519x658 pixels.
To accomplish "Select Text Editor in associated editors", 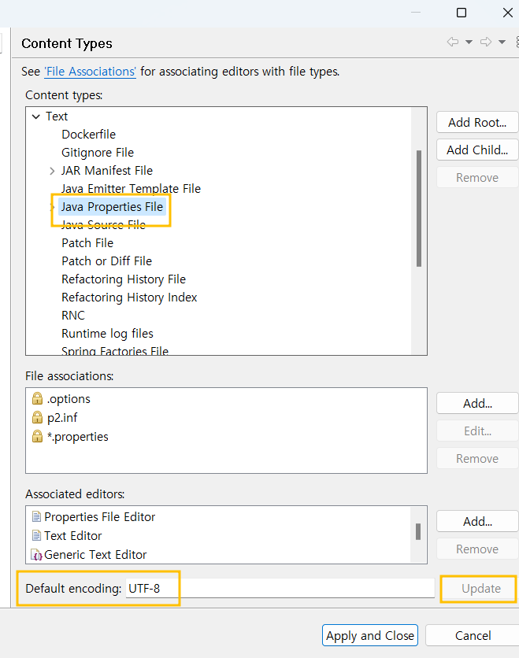I will click(72, 535).
